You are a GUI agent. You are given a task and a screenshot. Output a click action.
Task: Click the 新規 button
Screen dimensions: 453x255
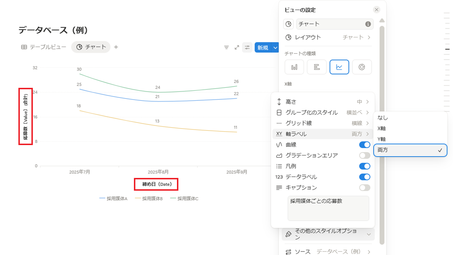[263, 48]
